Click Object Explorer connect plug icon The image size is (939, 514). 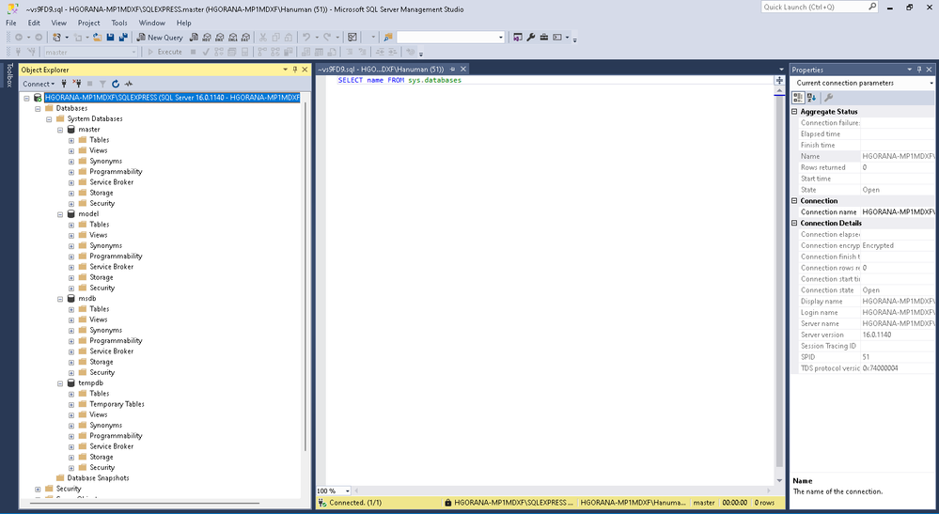click(64, 85)
